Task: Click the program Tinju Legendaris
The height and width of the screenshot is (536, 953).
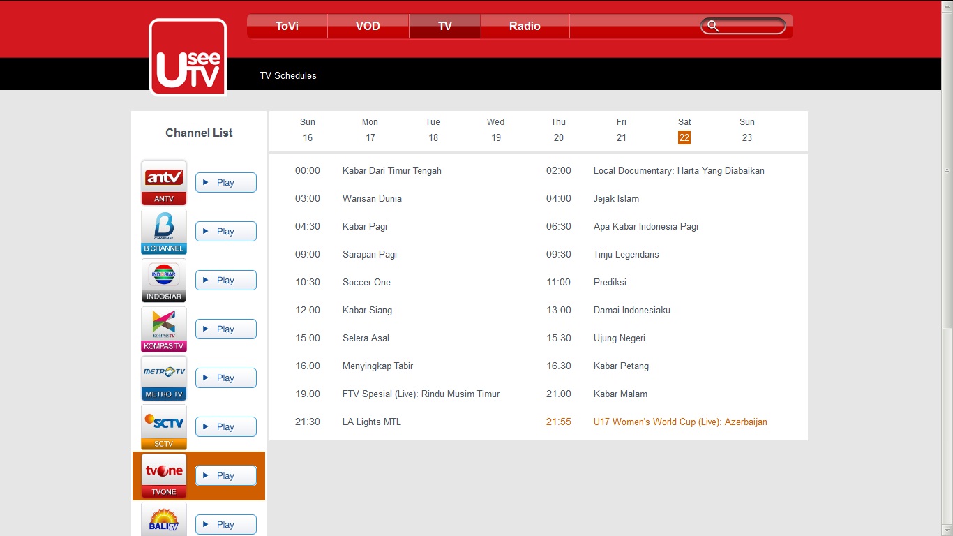Action: click(626, 254)
